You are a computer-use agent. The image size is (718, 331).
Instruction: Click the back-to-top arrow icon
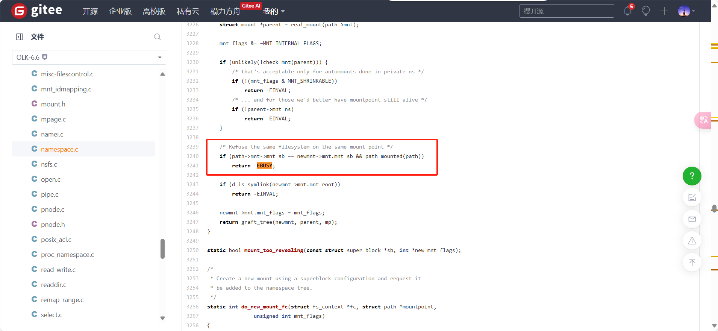[x=692, y=262]
